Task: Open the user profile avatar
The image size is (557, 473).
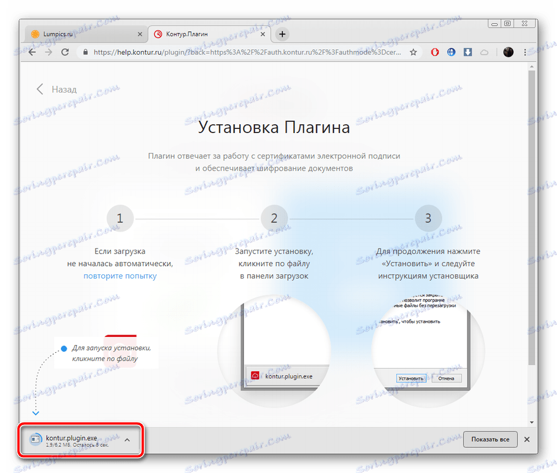Action: (508, 52)
